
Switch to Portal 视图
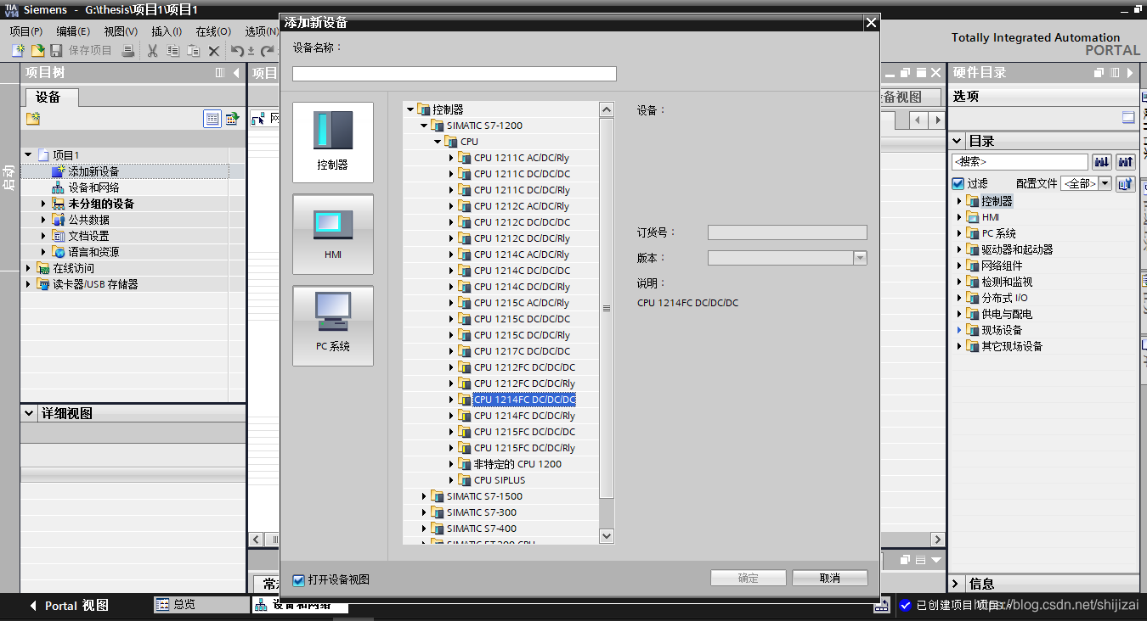pyautogui.click(x=69, y=606)
